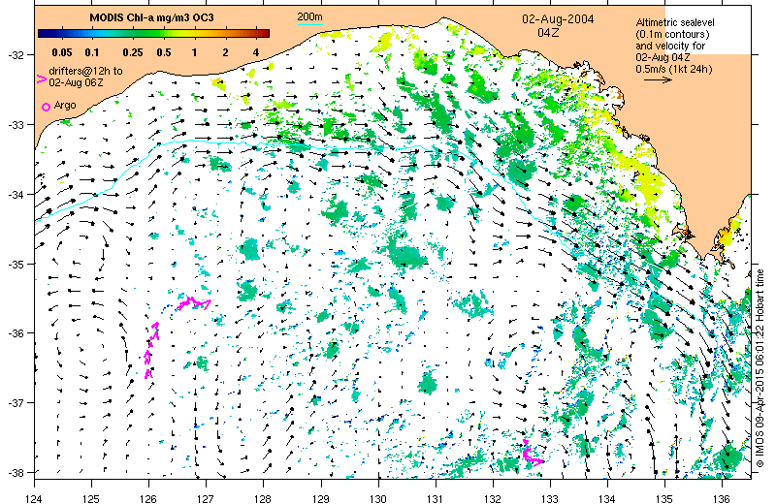Image resolution: width=776 pixels, height=504 pixels.
Task: Click the 'drifters@12h to' legend text
Action: coord(85,71)
